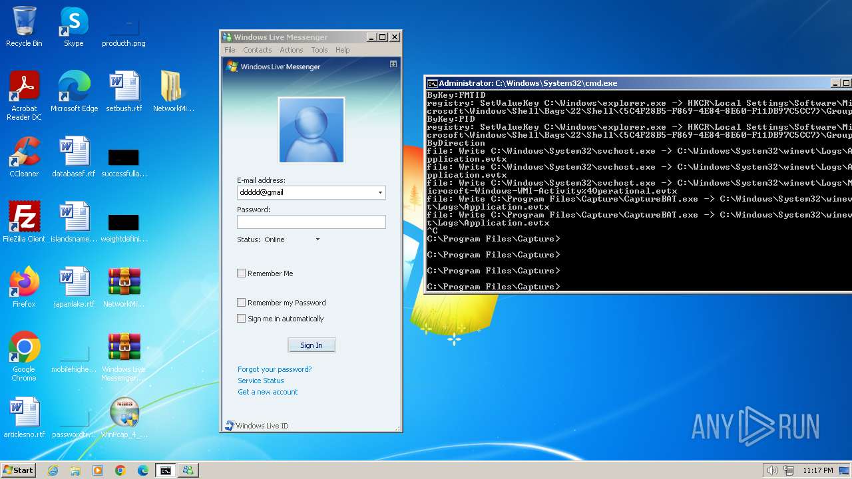Click Internet Explorer in the taskbar
Viewport: 852px width, 479px height.
point(53,470)
